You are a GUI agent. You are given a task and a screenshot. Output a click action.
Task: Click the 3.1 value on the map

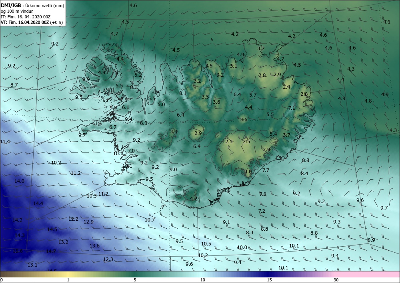click(x=234, y=66)
